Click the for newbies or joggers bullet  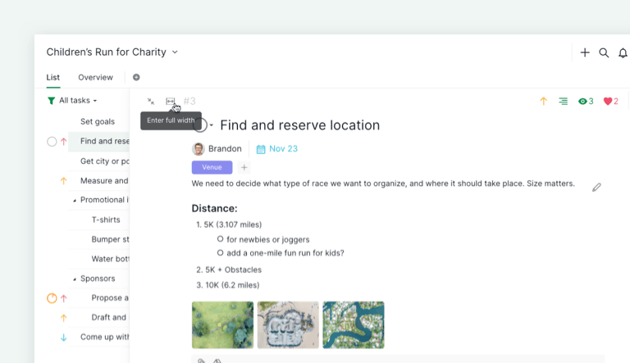[268, 240]
